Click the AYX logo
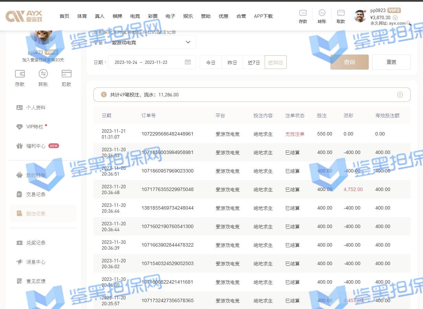423x309 pixels. [x=24, y=16]
